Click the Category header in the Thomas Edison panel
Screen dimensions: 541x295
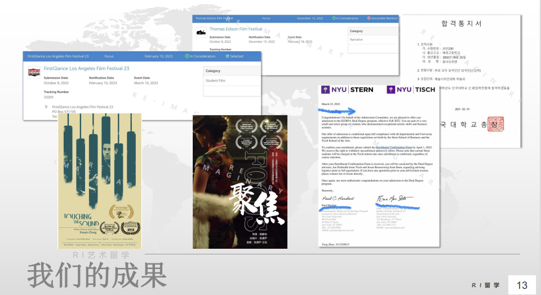pos(356,31)
